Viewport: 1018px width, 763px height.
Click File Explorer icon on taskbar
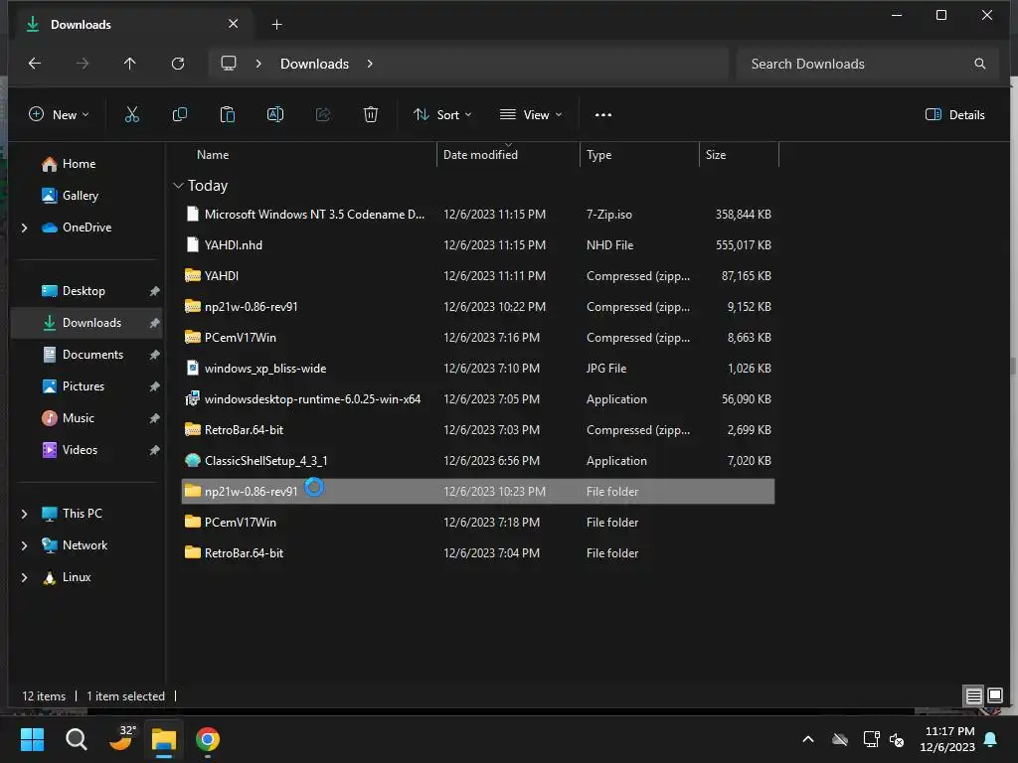click(164, 739)
